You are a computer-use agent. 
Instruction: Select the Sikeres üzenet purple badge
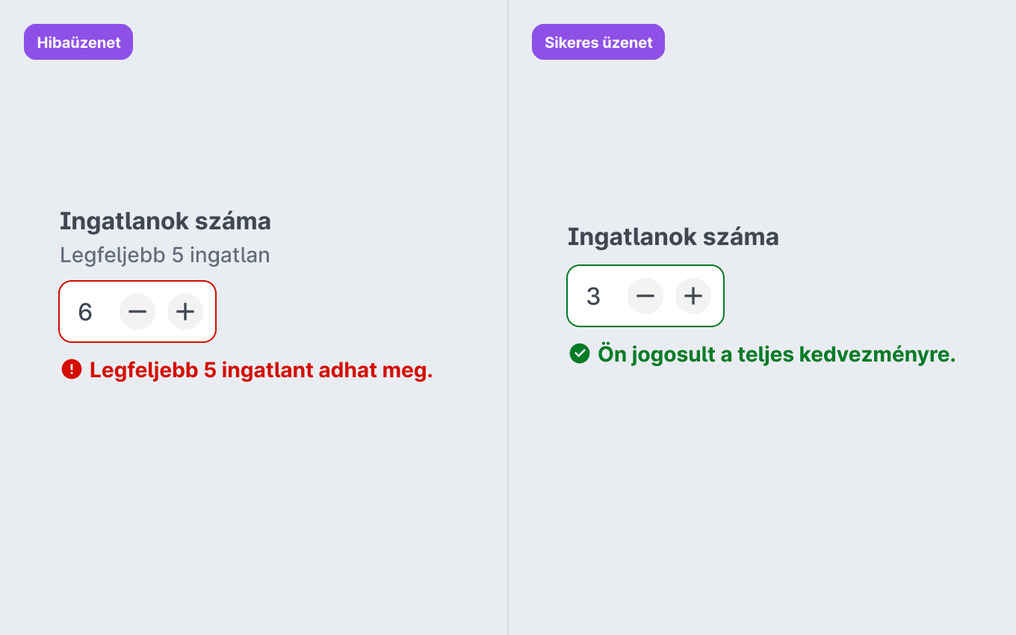coord(598,42)
